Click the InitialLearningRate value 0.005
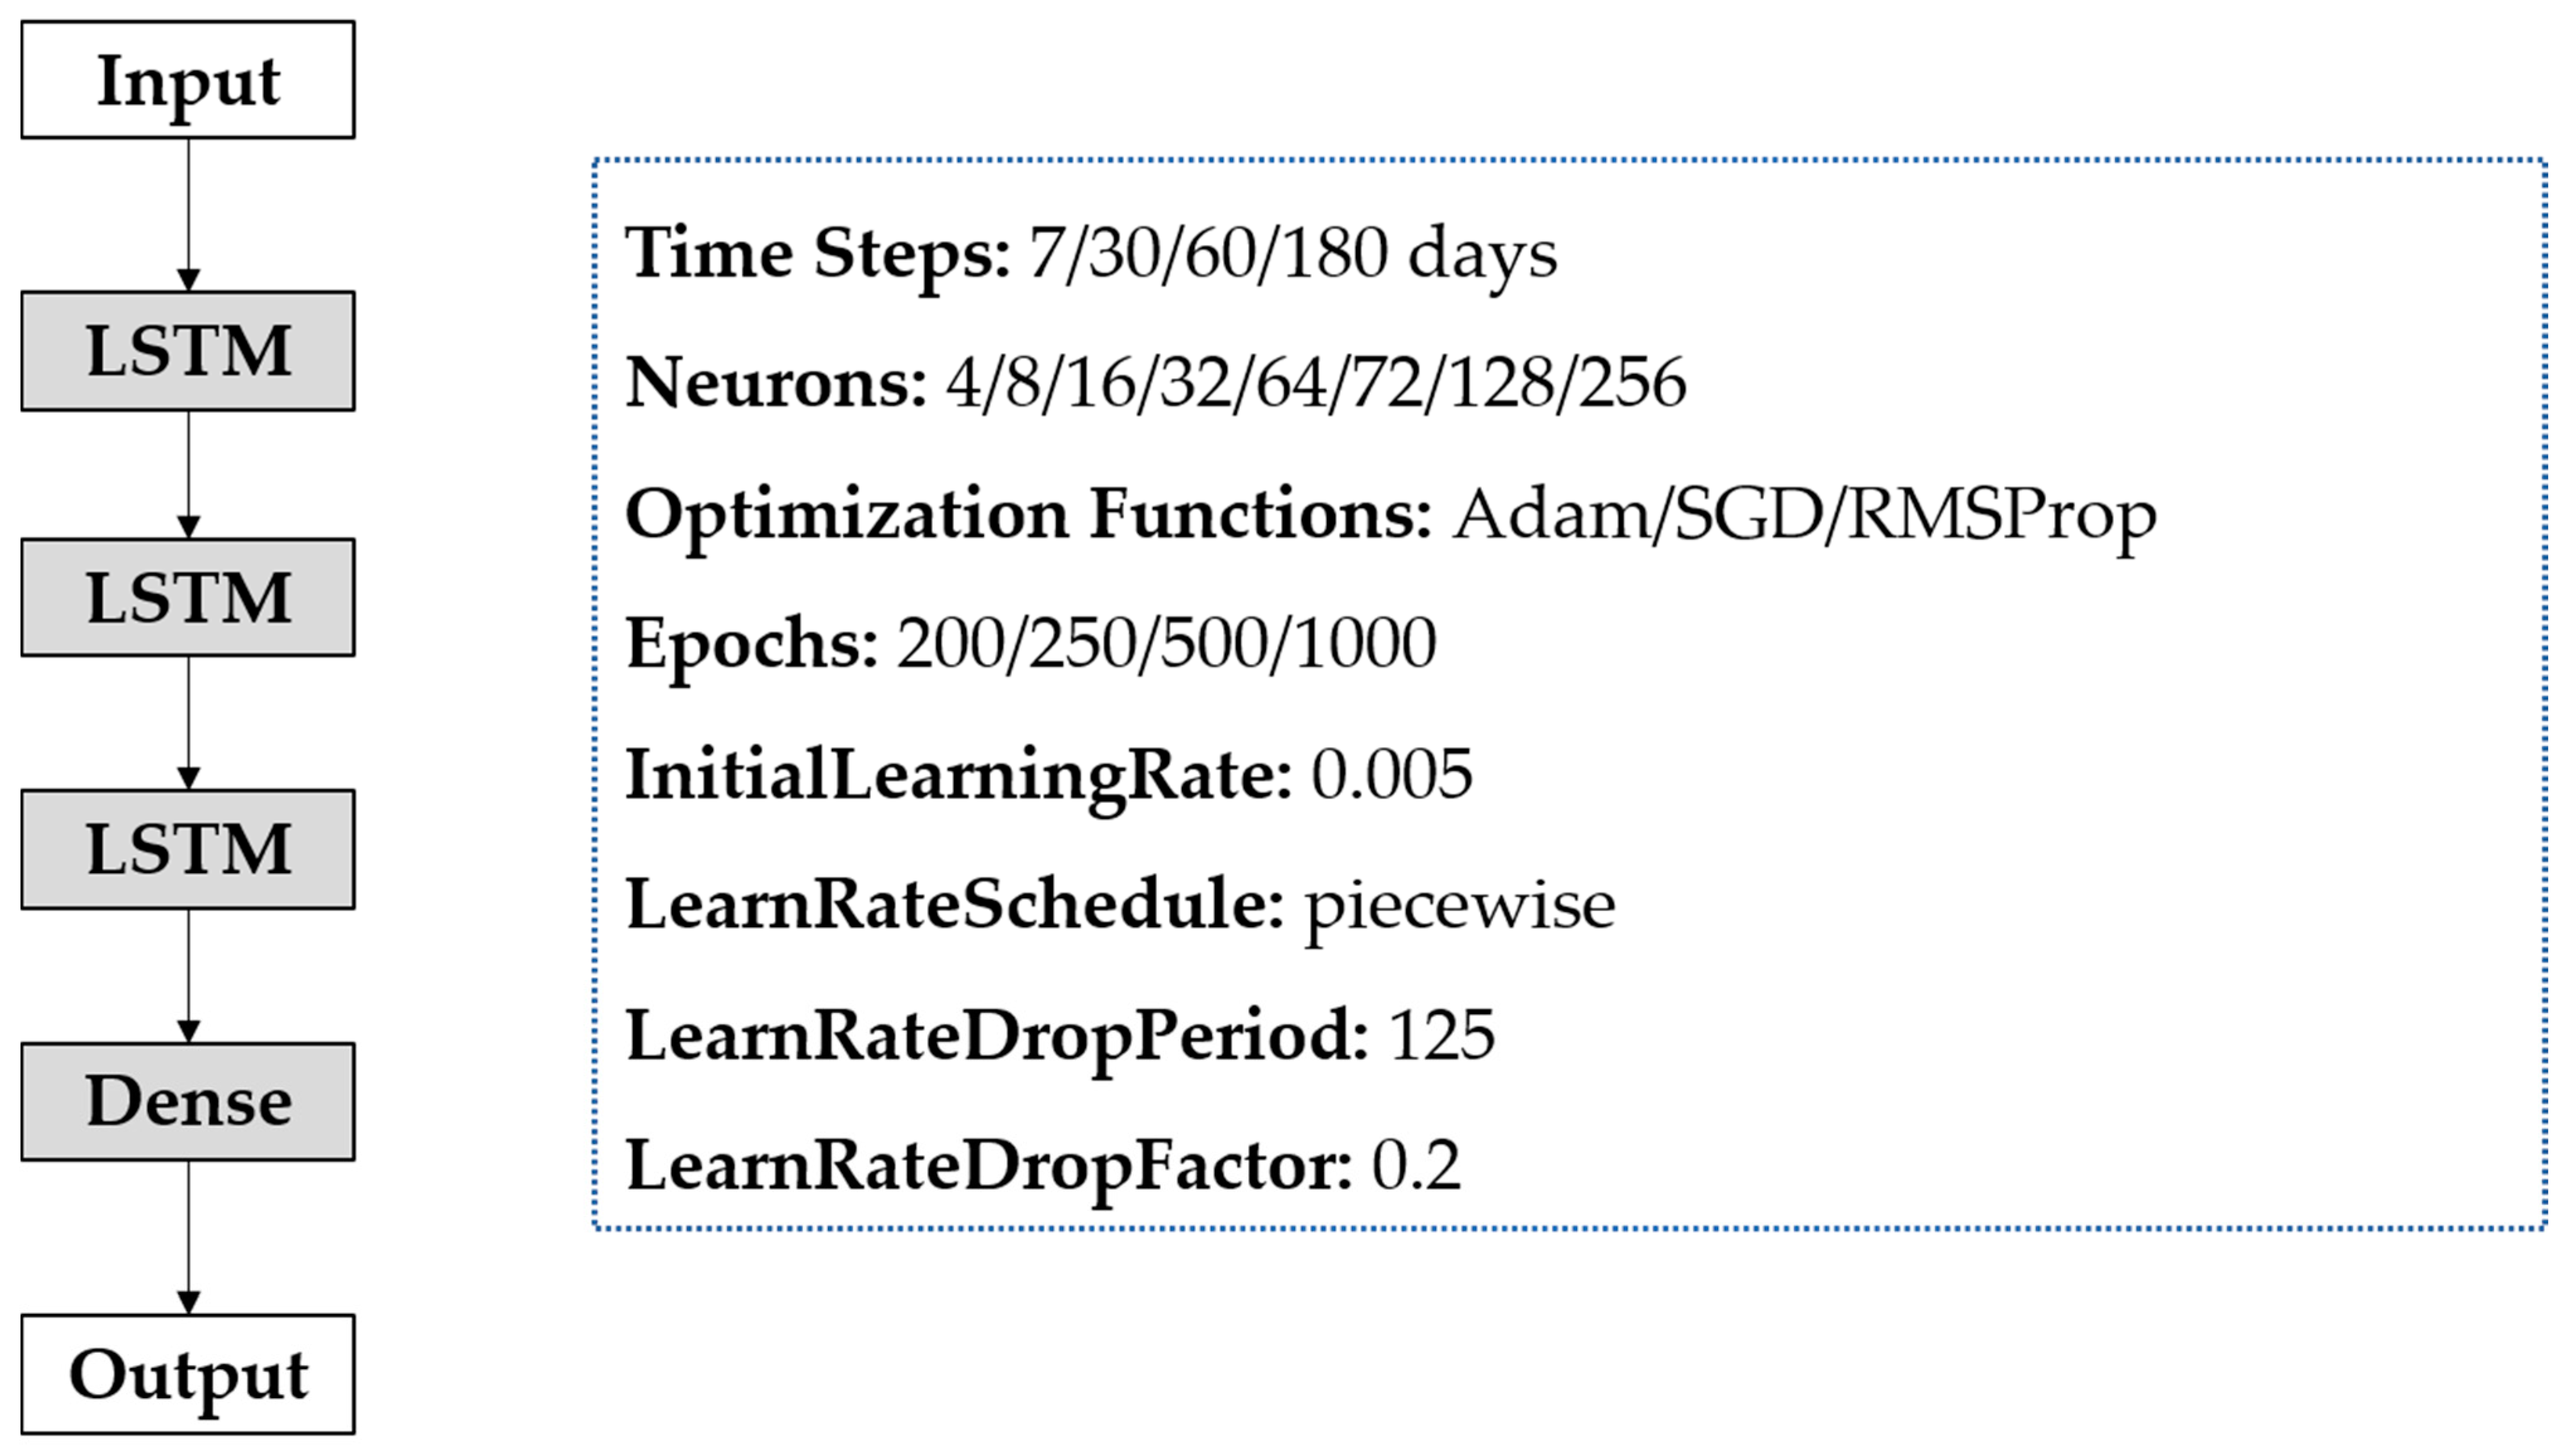2566x1456 pixels. point(1391,774)
